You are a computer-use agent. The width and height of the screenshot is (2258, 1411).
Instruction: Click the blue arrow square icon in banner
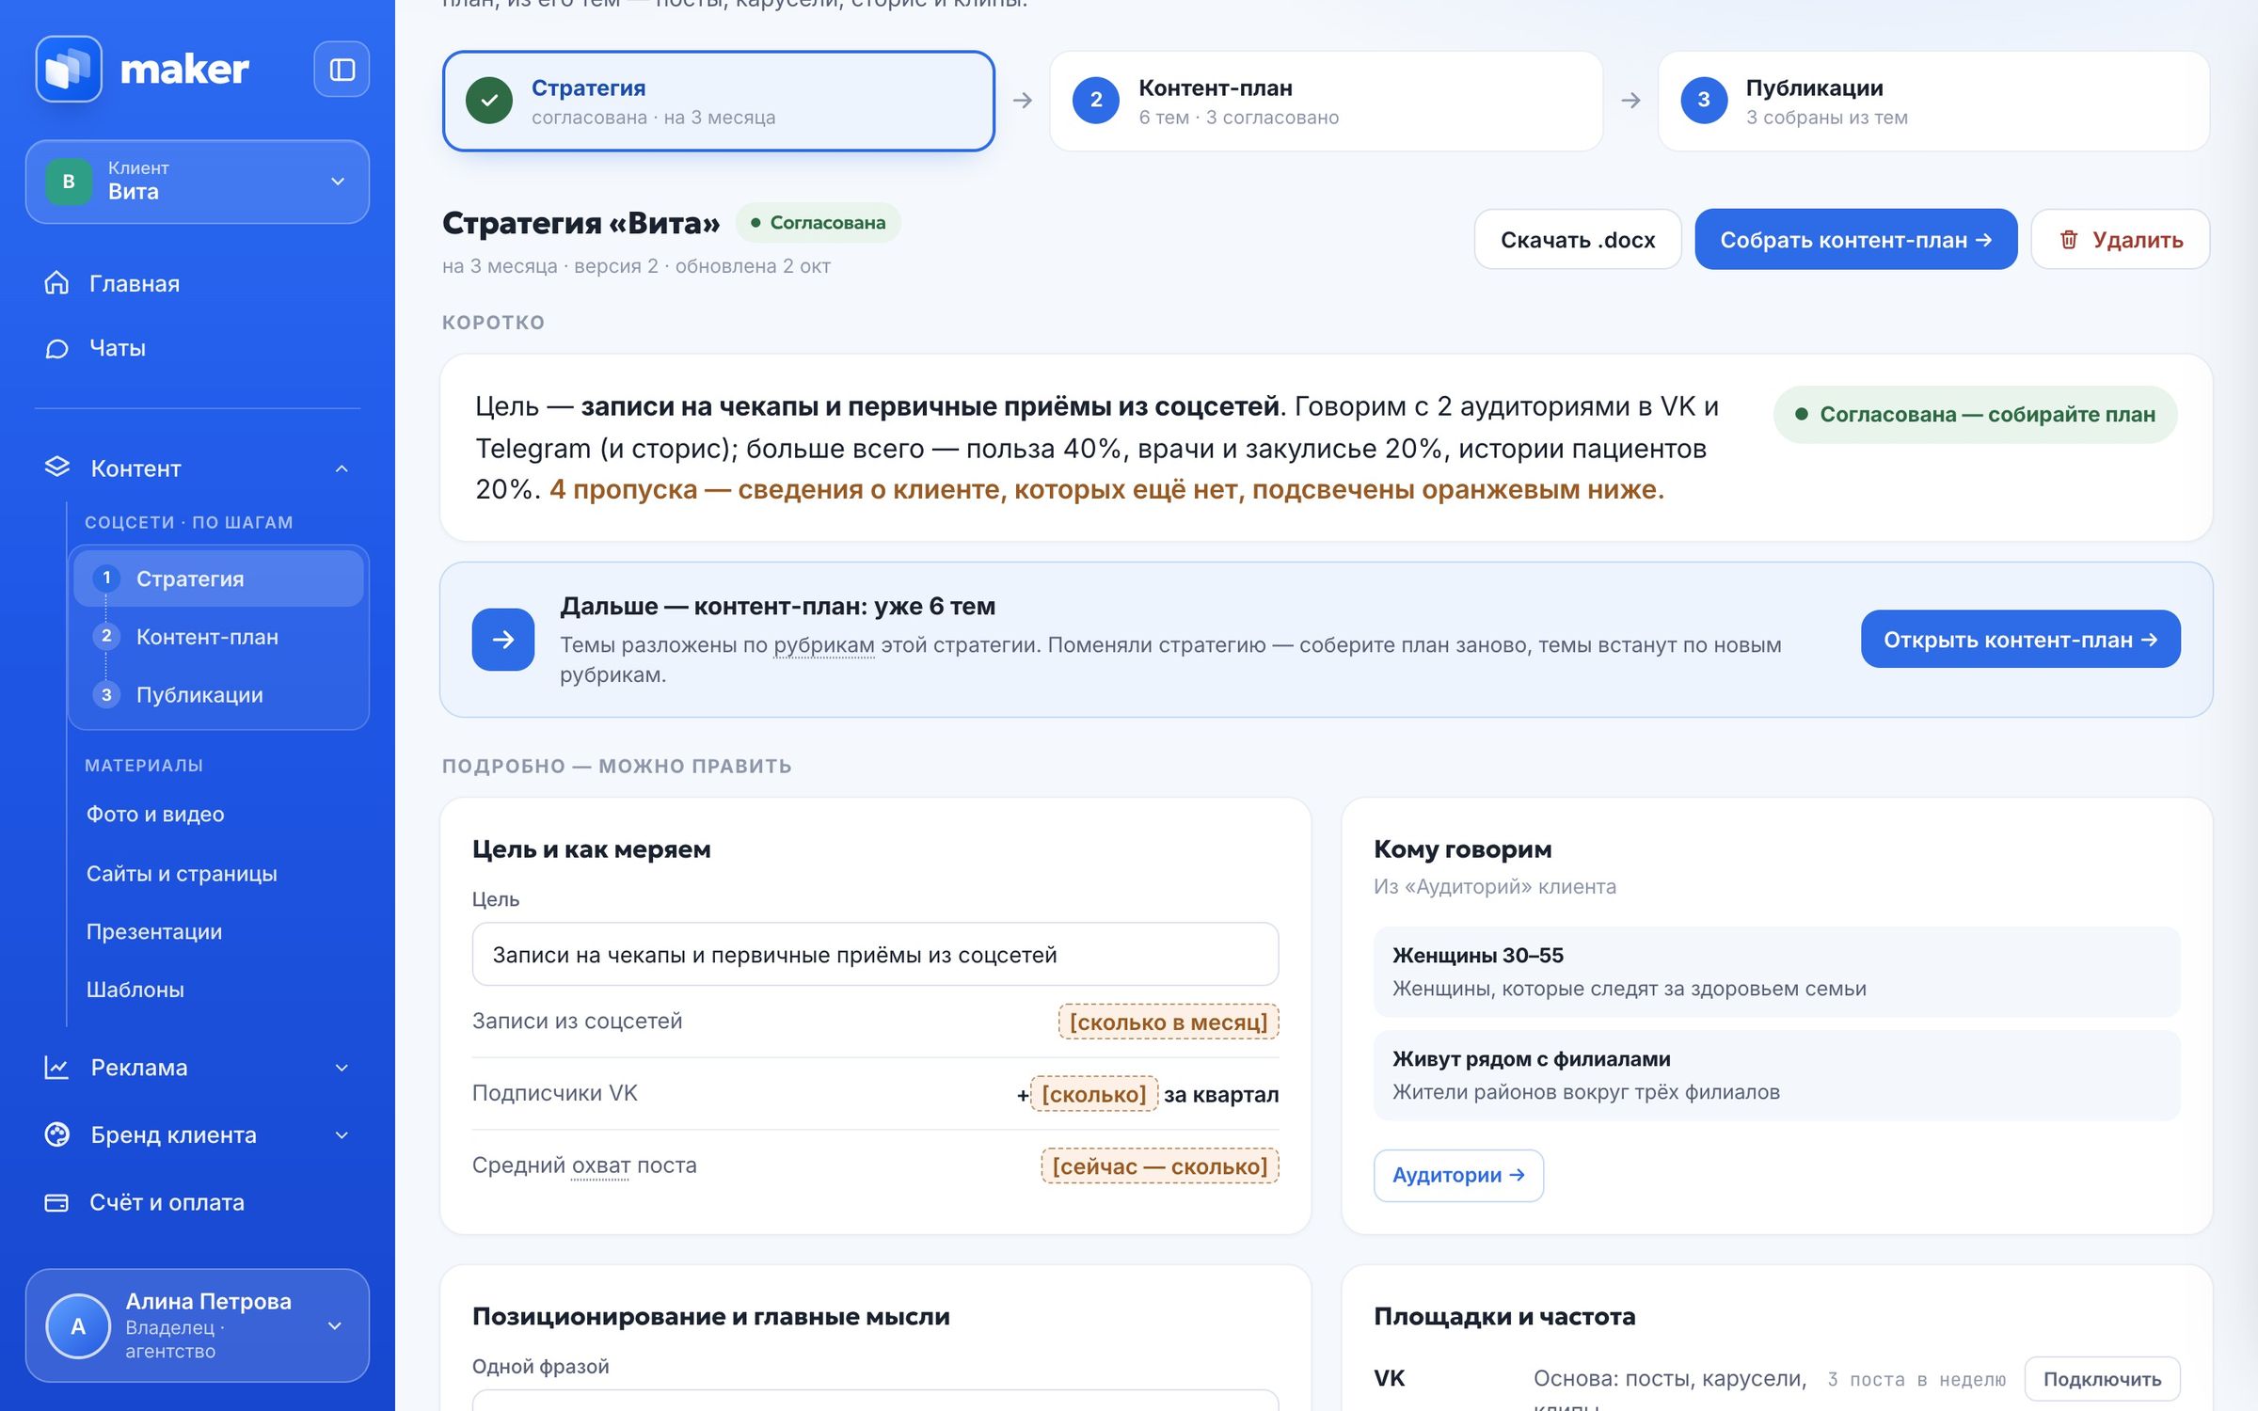coord(503,640)
